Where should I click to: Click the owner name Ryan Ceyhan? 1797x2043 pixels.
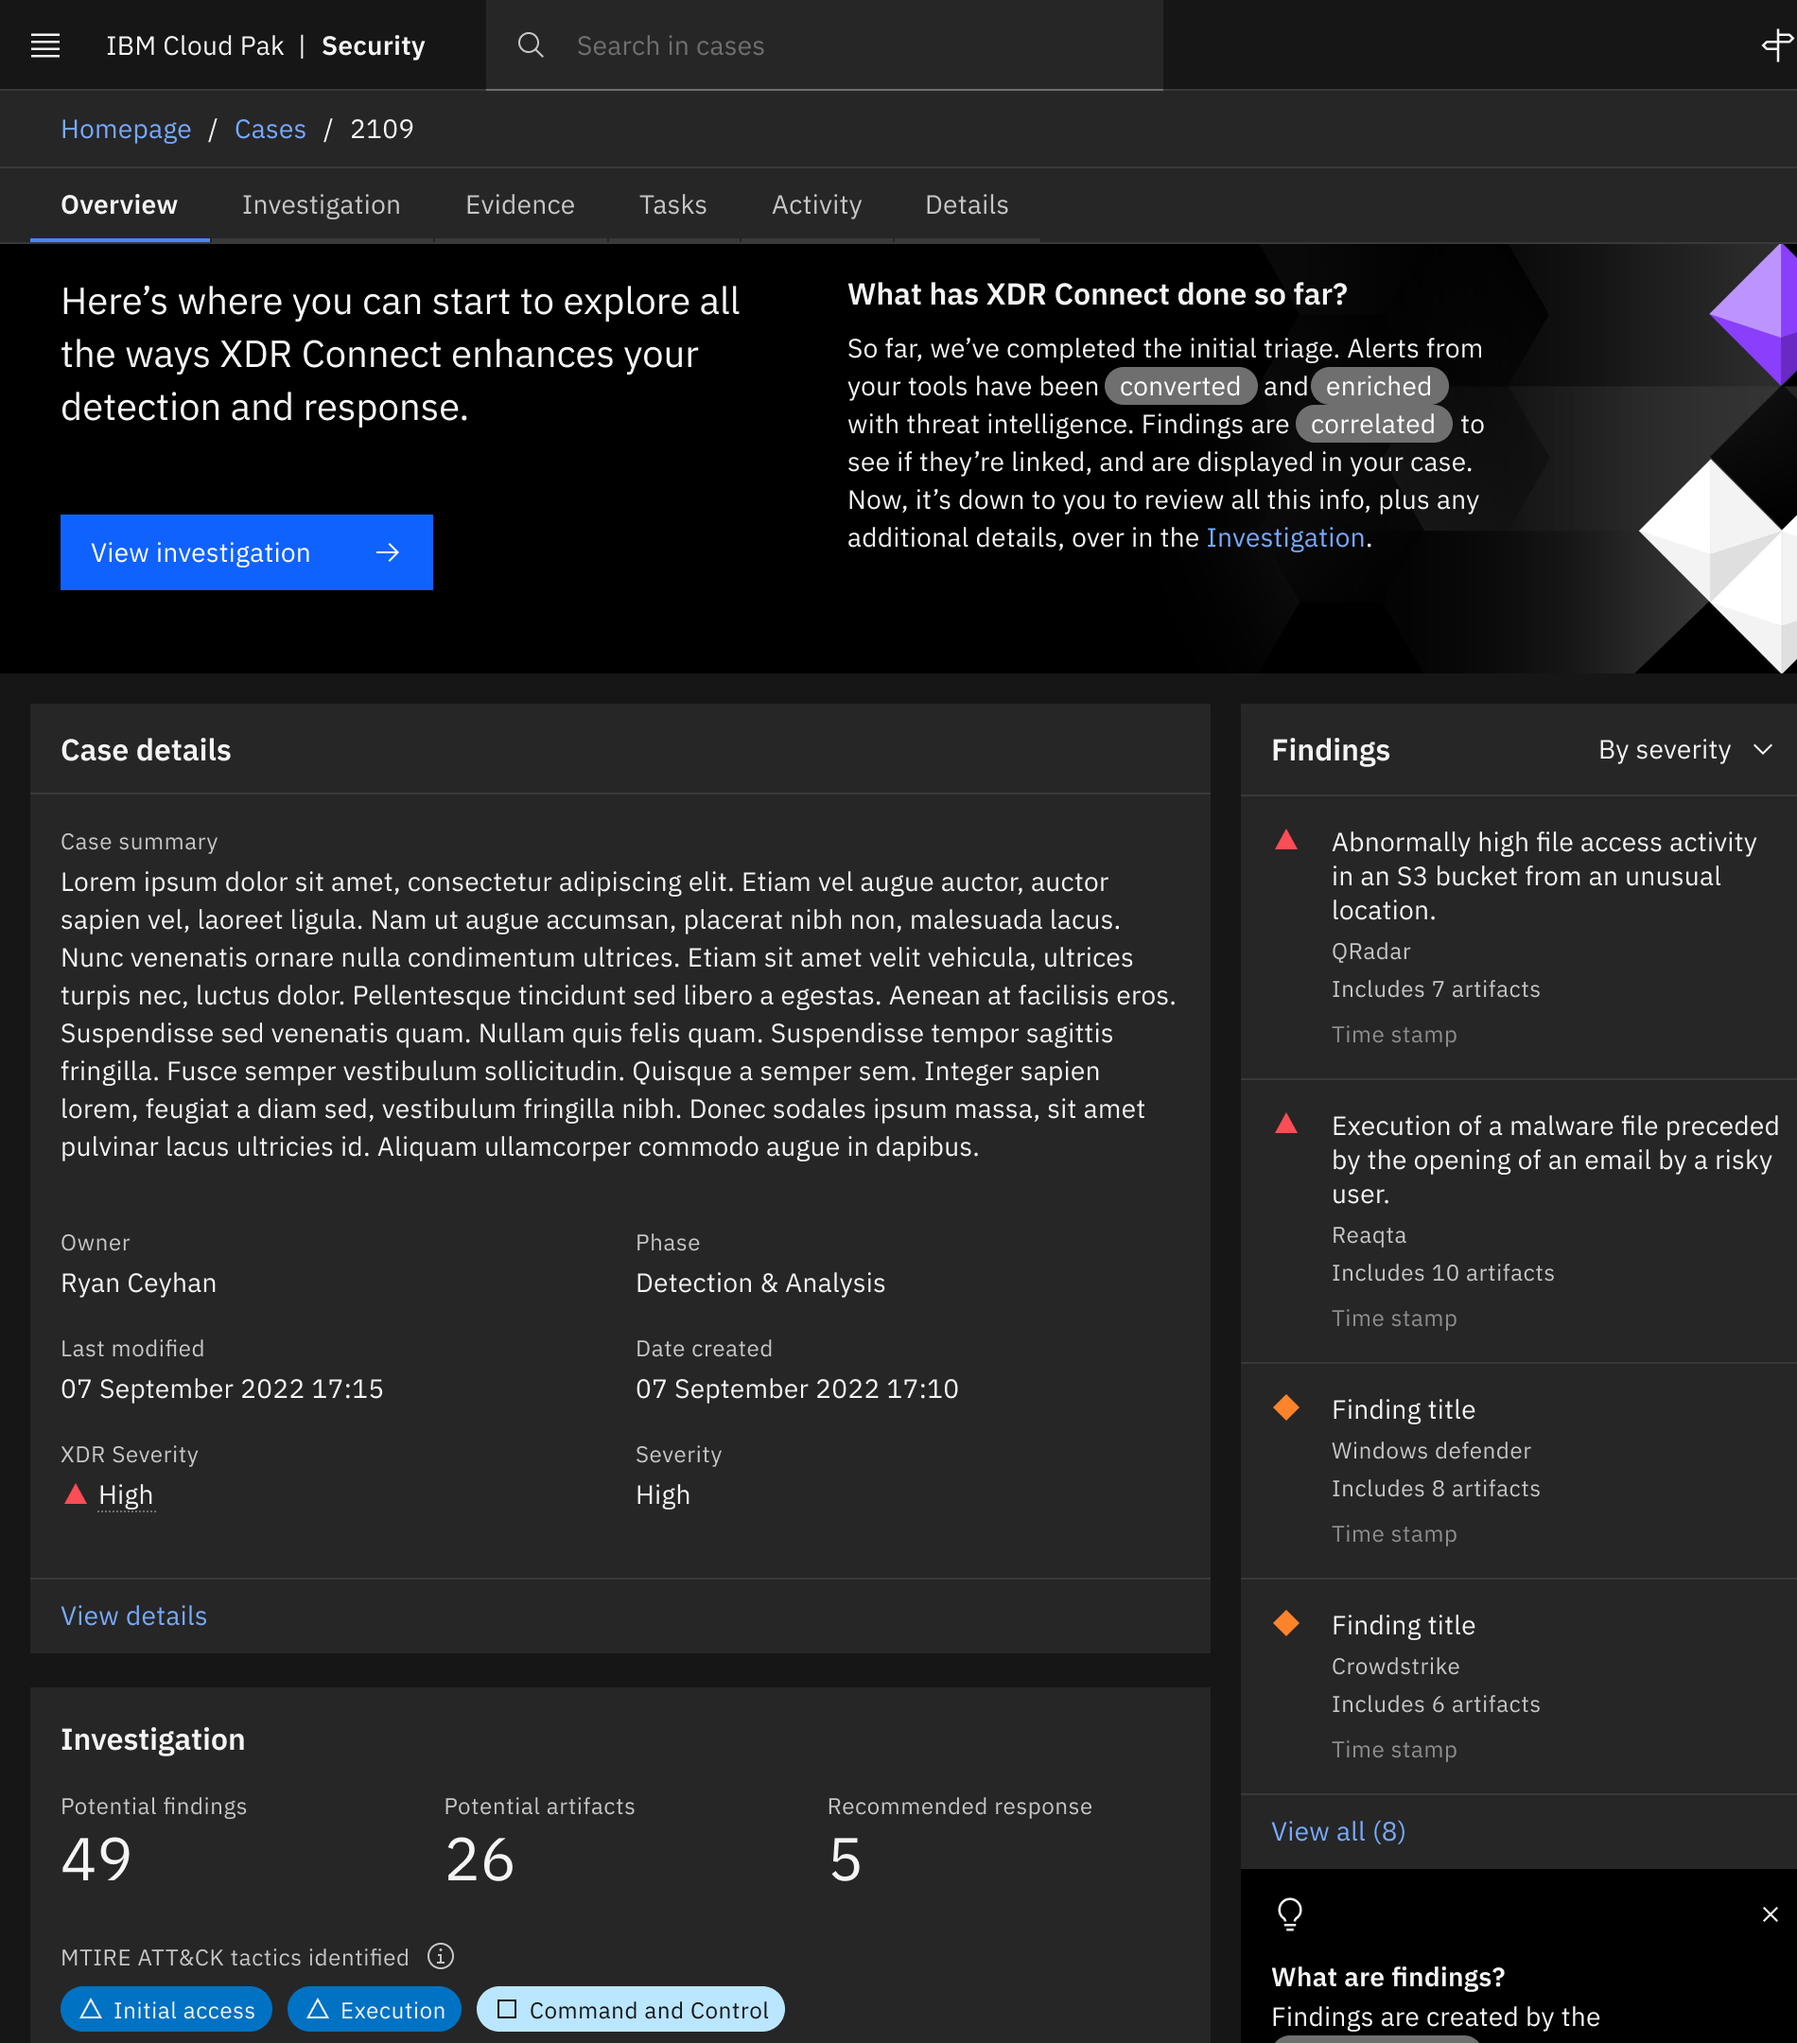(138, 1283)
